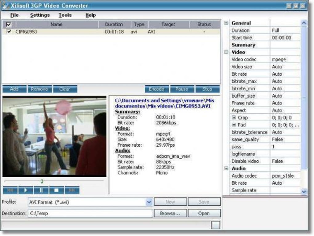The height and width of the screenshot is (236, 314).
Task: Click the Summary row in properties
Action: click(265, 45)
